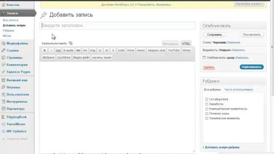Click the YouTube quicktag button
This screenshot has width=274, height=154.
coord(173,50)
